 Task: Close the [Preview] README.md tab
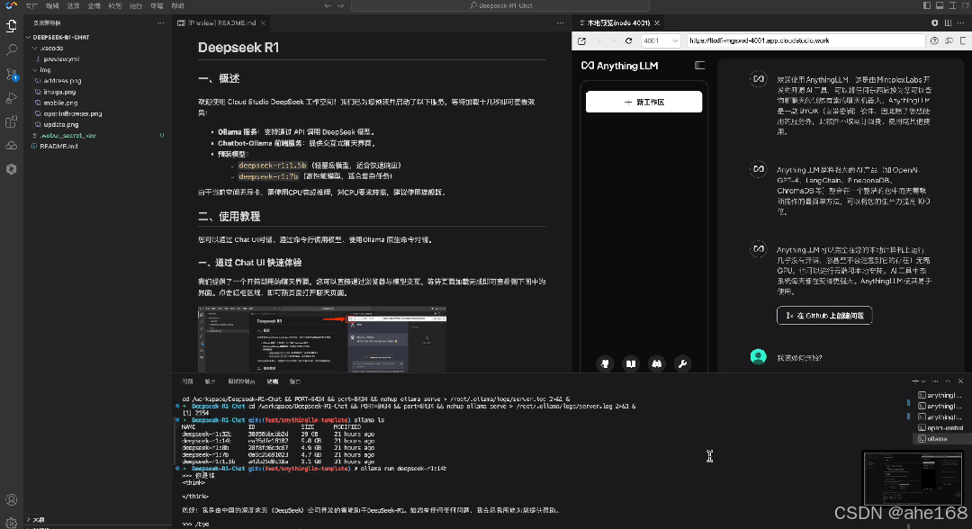[x=263, y=22]
